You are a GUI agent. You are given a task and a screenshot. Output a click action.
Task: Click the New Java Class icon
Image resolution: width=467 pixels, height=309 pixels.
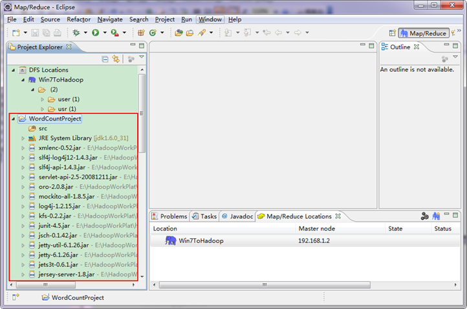tap(153, 32)
